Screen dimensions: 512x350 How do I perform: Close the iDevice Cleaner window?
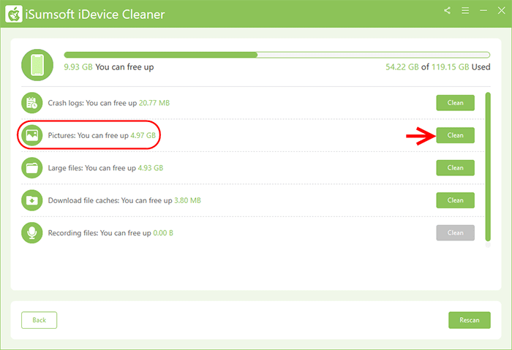[501, 10]
